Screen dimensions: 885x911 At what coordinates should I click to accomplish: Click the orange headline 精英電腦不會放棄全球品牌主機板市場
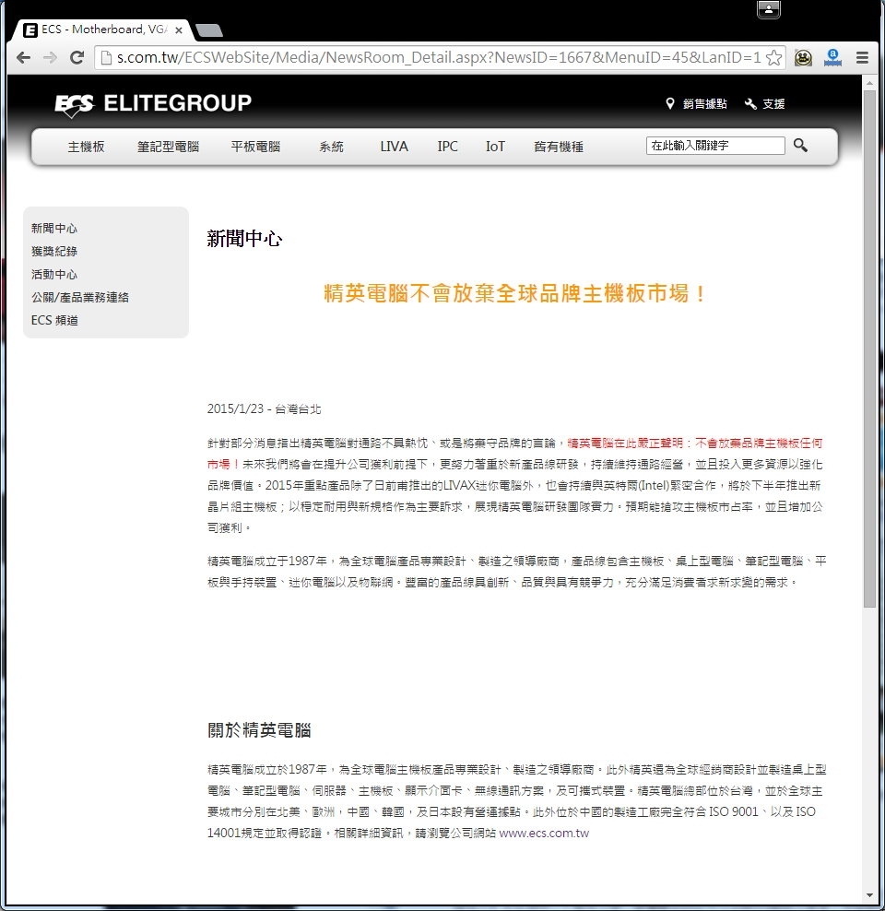point(514,293)
